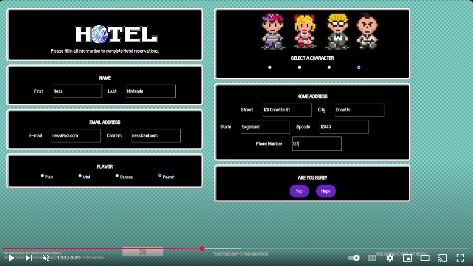The height and width of the screenshot is (266, 473).
Task: Click the Last name field
Action: pyautogui.click(x=151, y=91)
